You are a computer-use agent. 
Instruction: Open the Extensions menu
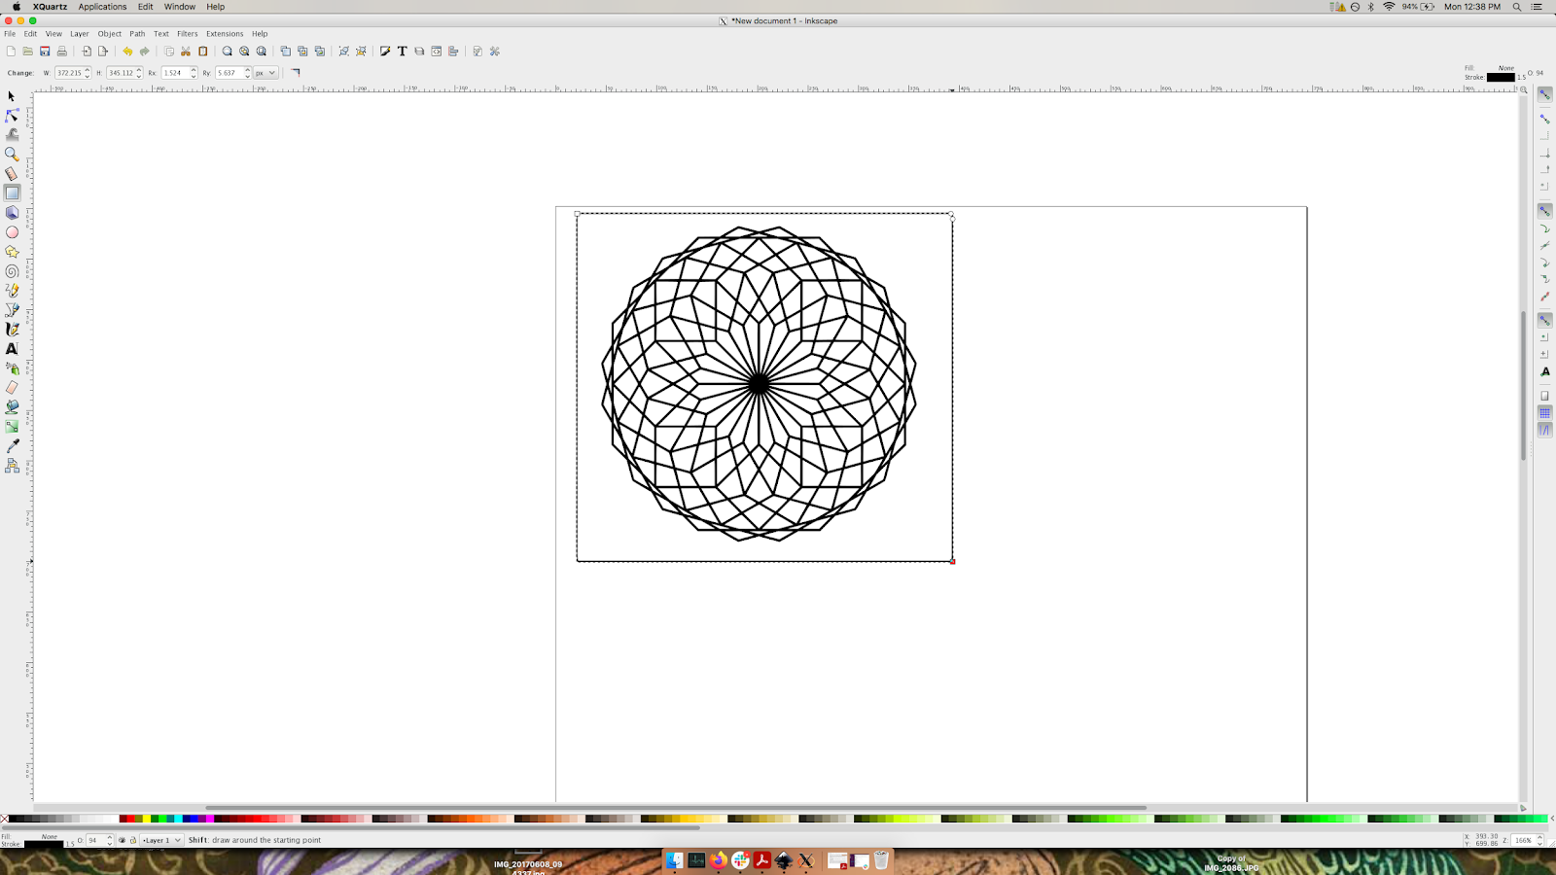click(x=225, y=33)
